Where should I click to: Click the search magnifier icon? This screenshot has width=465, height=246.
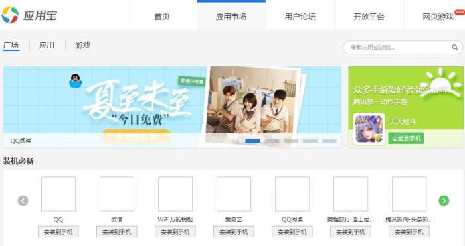coord(454,47)
